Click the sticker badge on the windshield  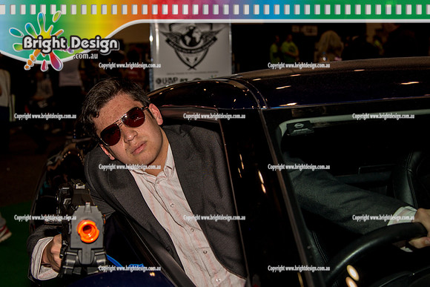pos(300,128)
